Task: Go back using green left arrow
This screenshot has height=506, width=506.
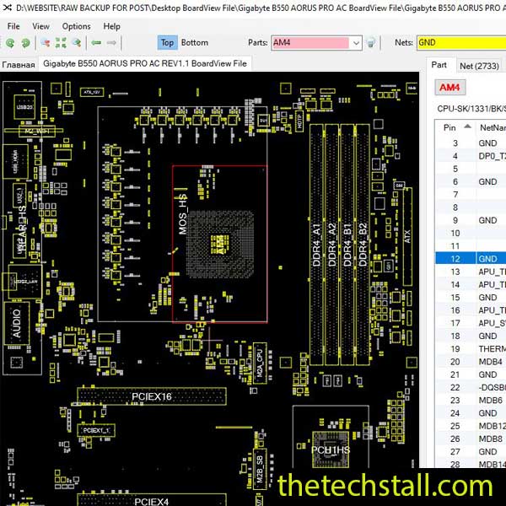Action: point(96,43)
